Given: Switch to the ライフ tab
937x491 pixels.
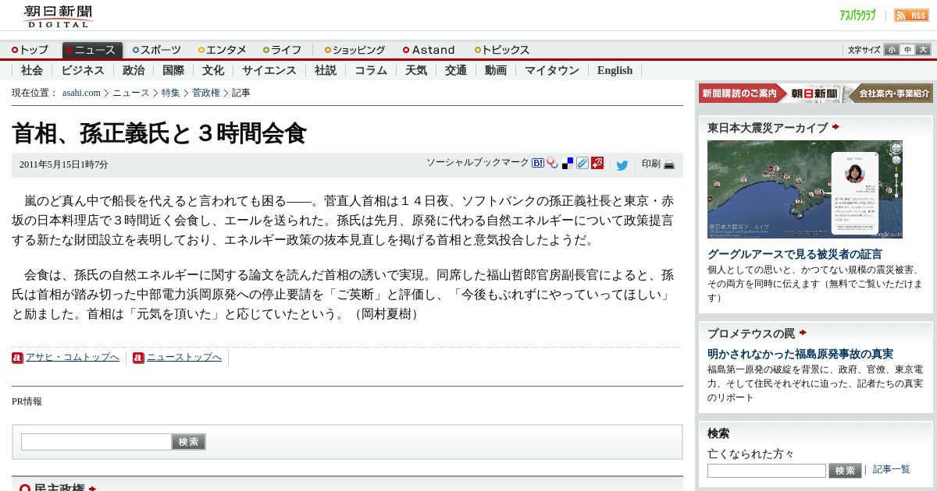Looking at the screenshot, I should [x=283, y=50].
